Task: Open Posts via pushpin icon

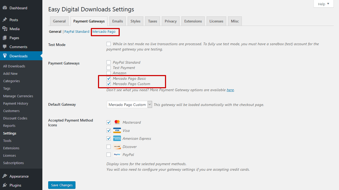Action: 5,20
